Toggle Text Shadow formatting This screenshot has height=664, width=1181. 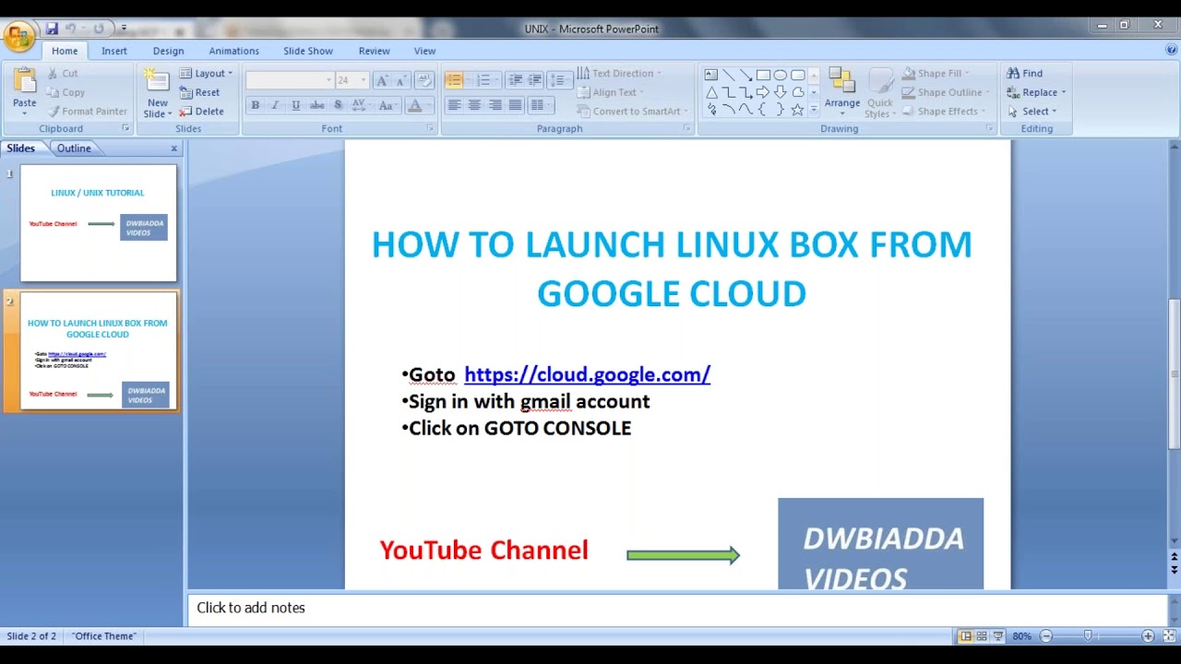[x=338, y=105]
